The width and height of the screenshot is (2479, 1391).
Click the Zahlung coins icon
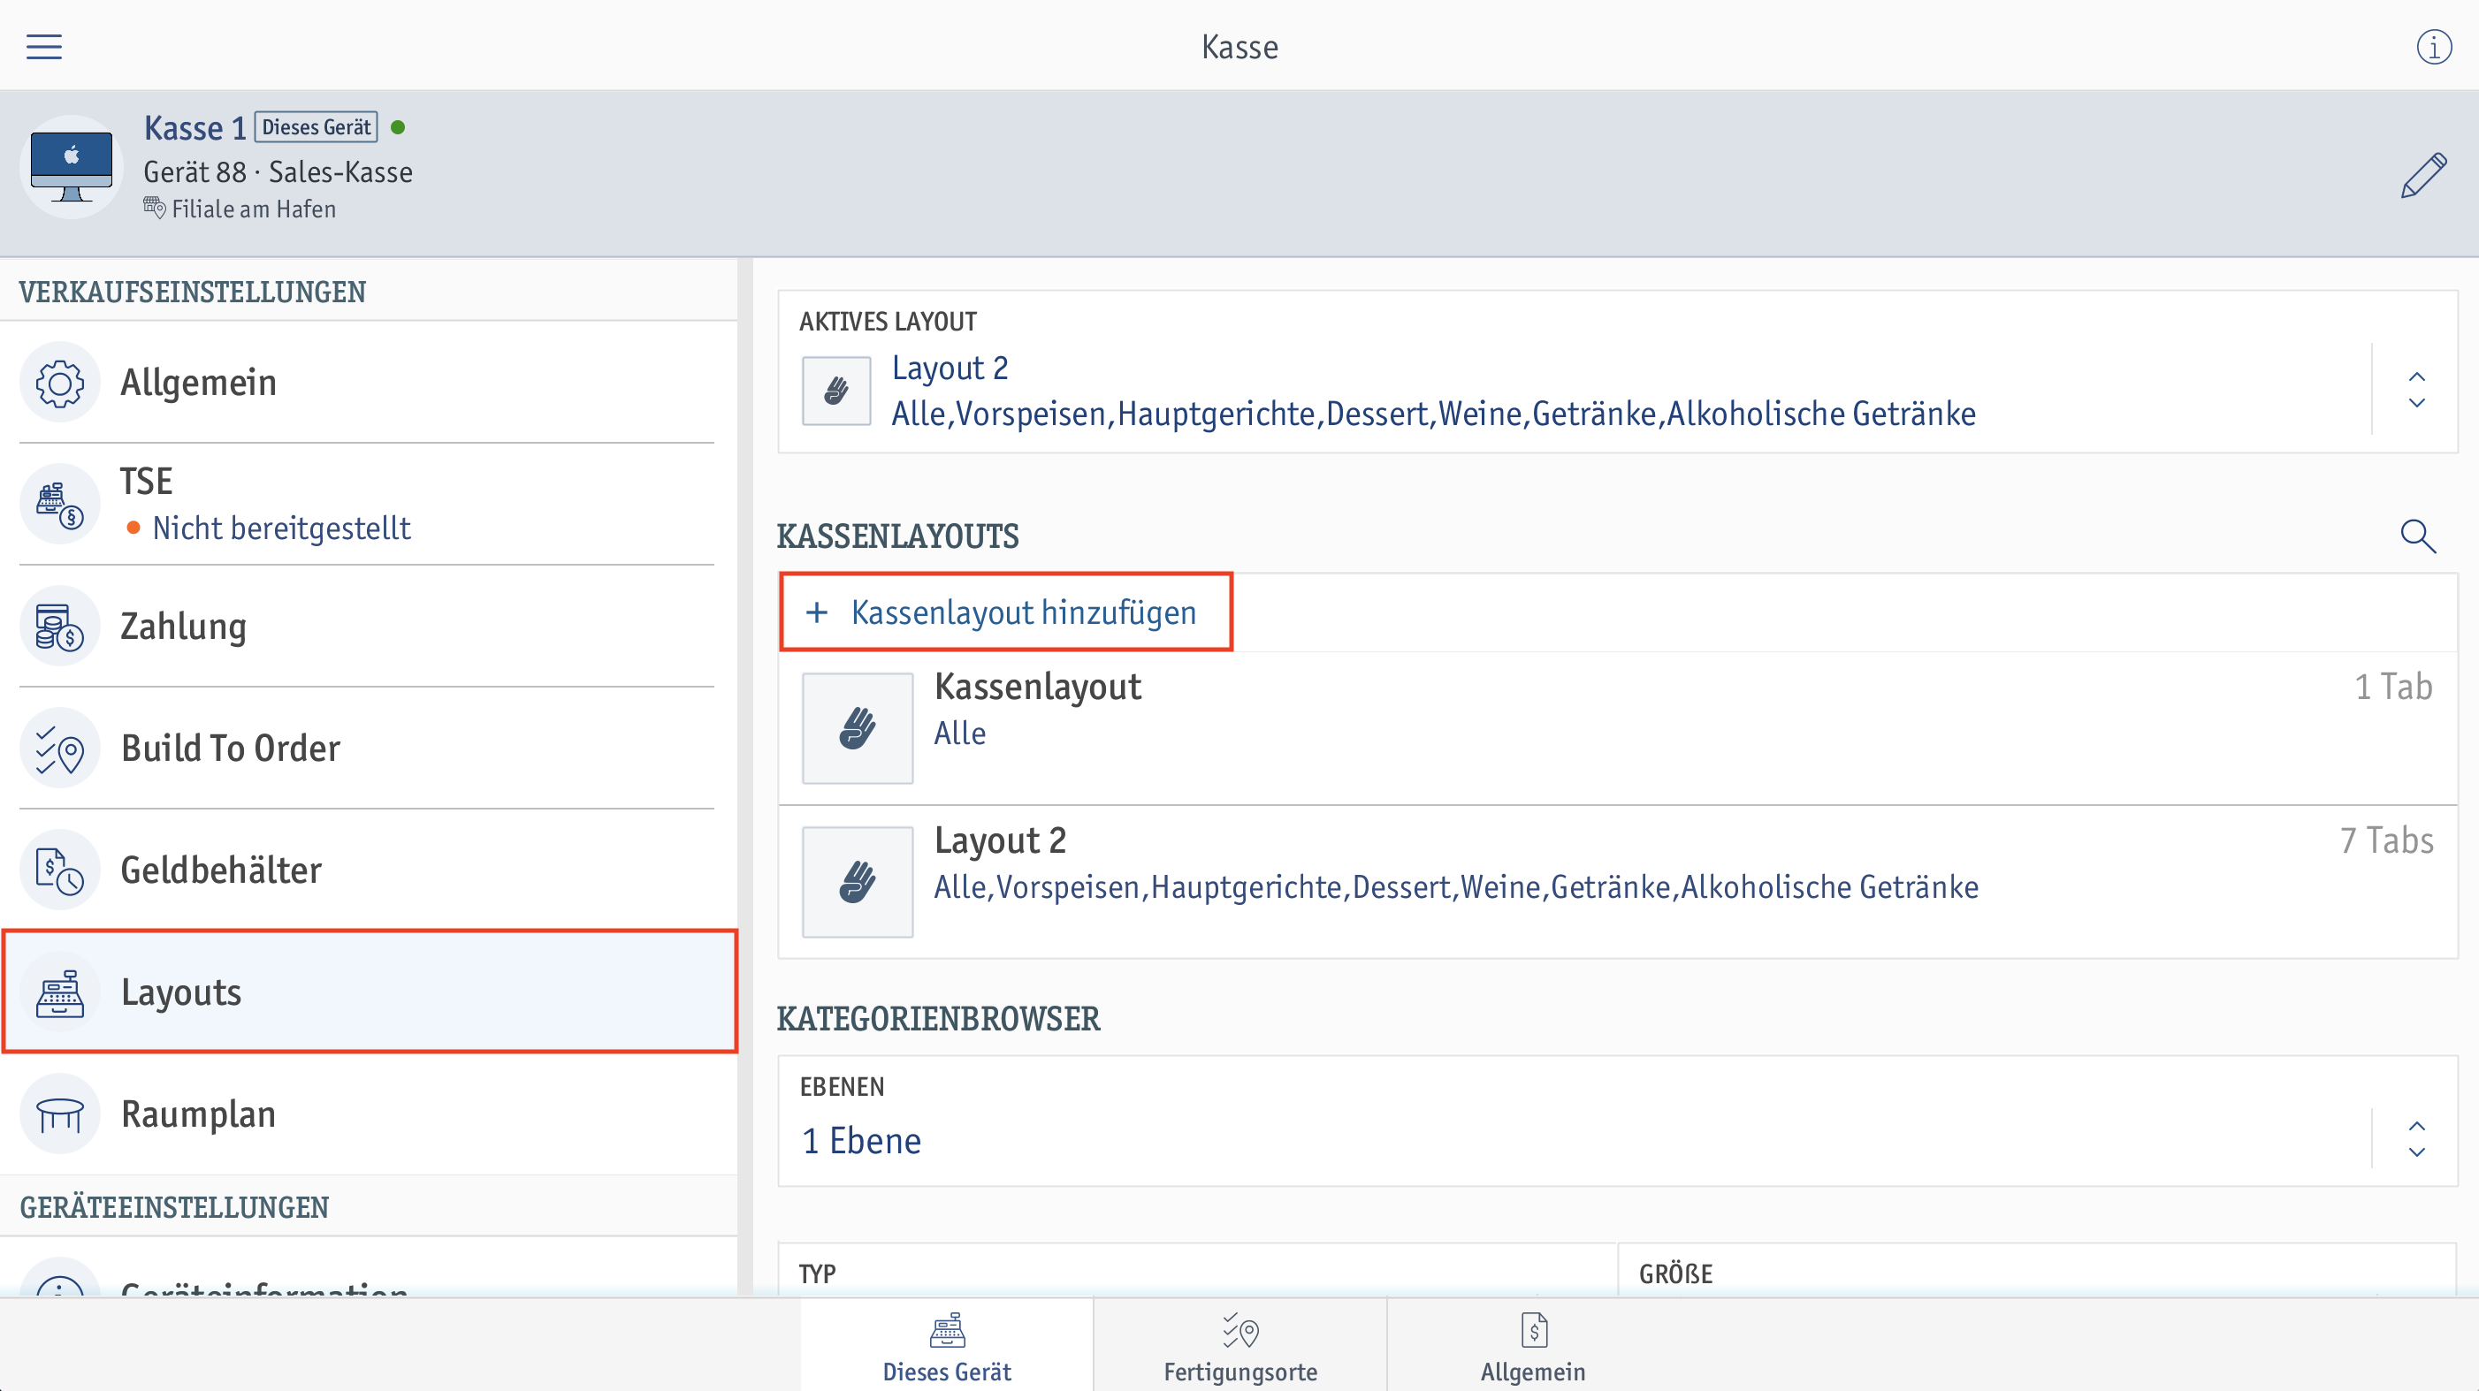[59, 627]
